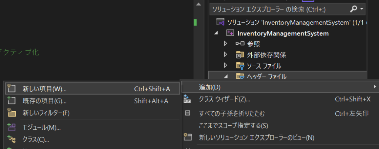
Task: Click the Class Wizard icon
Action: (x=188, y=99)
